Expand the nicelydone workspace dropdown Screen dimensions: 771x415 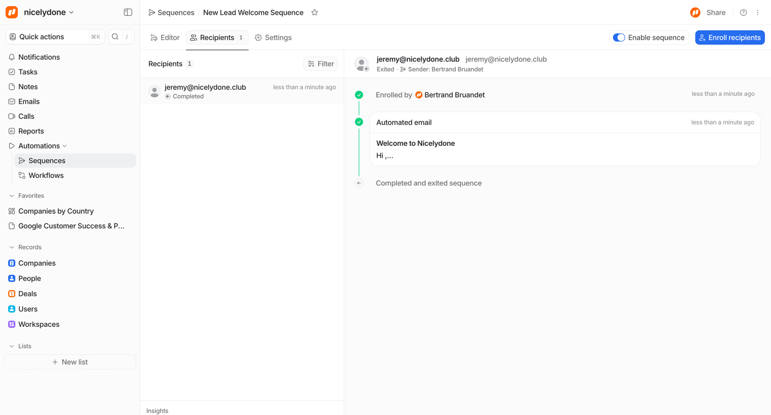[71, 12]
